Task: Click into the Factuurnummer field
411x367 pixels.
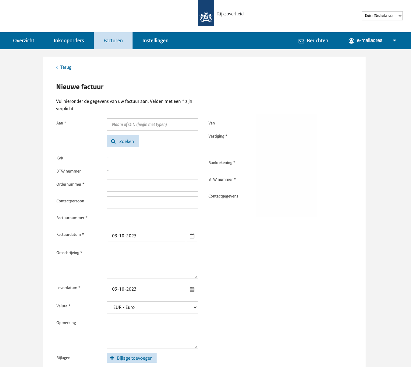Action: [152, 219]
